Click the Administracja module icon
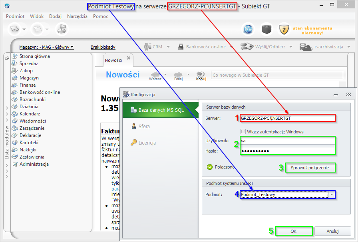This screenshot has width=358, height=242. (x=15, y=164)
